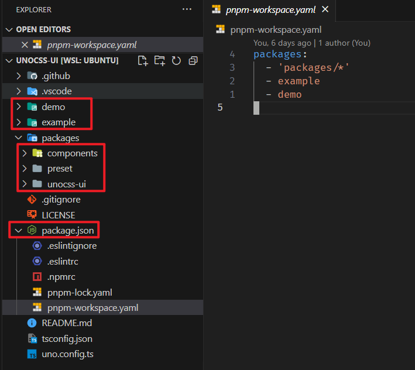Switch to the pnpm-workspace.yaml tab
The image size is (415, 370).
click(x=270, y=10)
